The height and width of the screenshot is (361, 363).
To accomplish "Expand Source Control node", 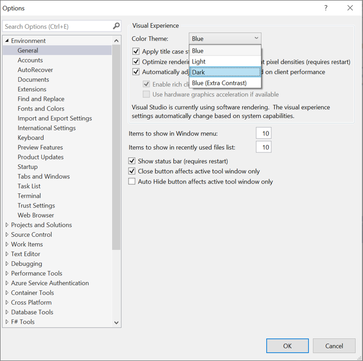I will [x=7, y=235].
